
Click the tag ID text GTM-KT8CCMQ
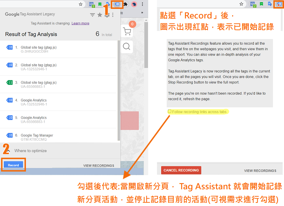pyautogui.click(x=34, y=139)
